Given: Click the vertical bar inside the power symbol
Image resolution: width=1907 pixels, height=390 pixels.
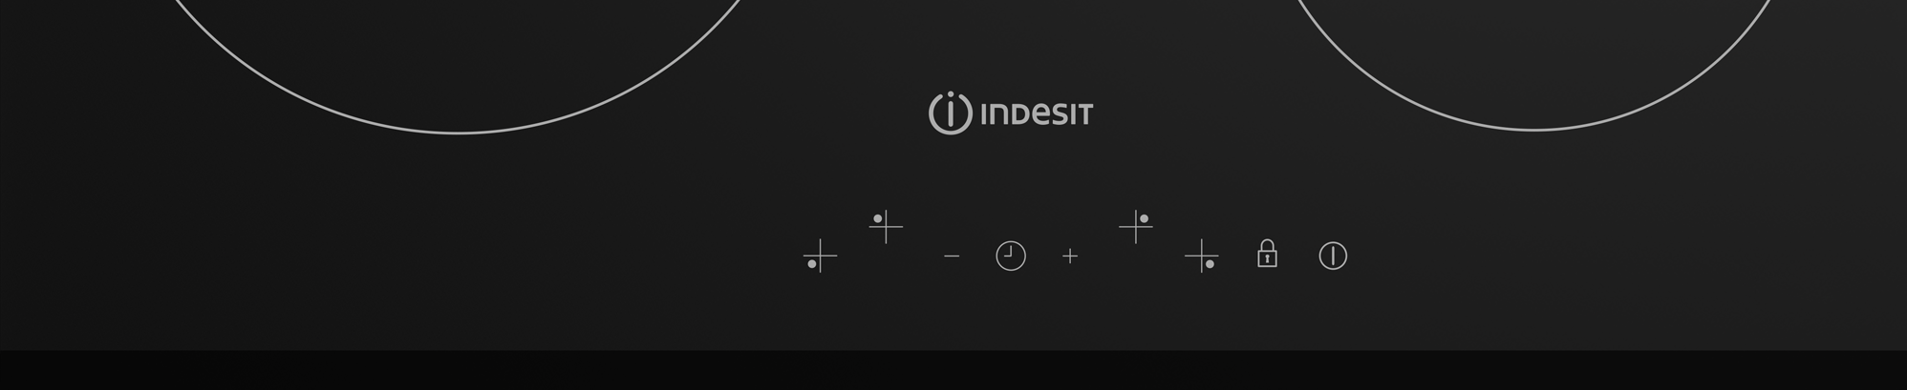Looking at the screenshot, I should tap(1333, 256).
